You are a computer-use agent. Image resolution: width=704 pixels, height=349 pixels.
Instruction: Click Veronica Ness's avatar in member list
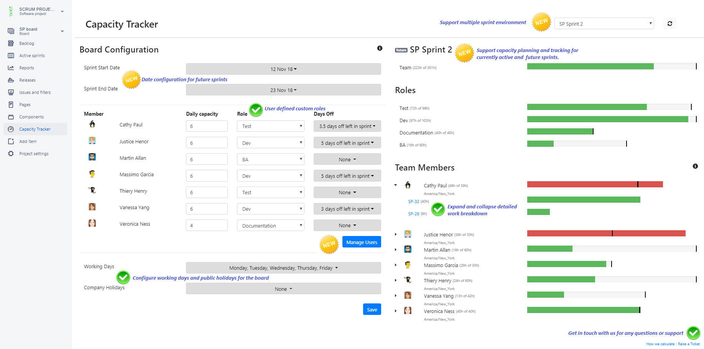pos(92,223)
